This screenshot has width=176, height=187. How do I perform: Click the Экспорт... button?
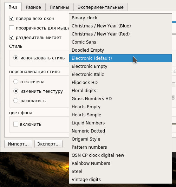coord(48,144)
